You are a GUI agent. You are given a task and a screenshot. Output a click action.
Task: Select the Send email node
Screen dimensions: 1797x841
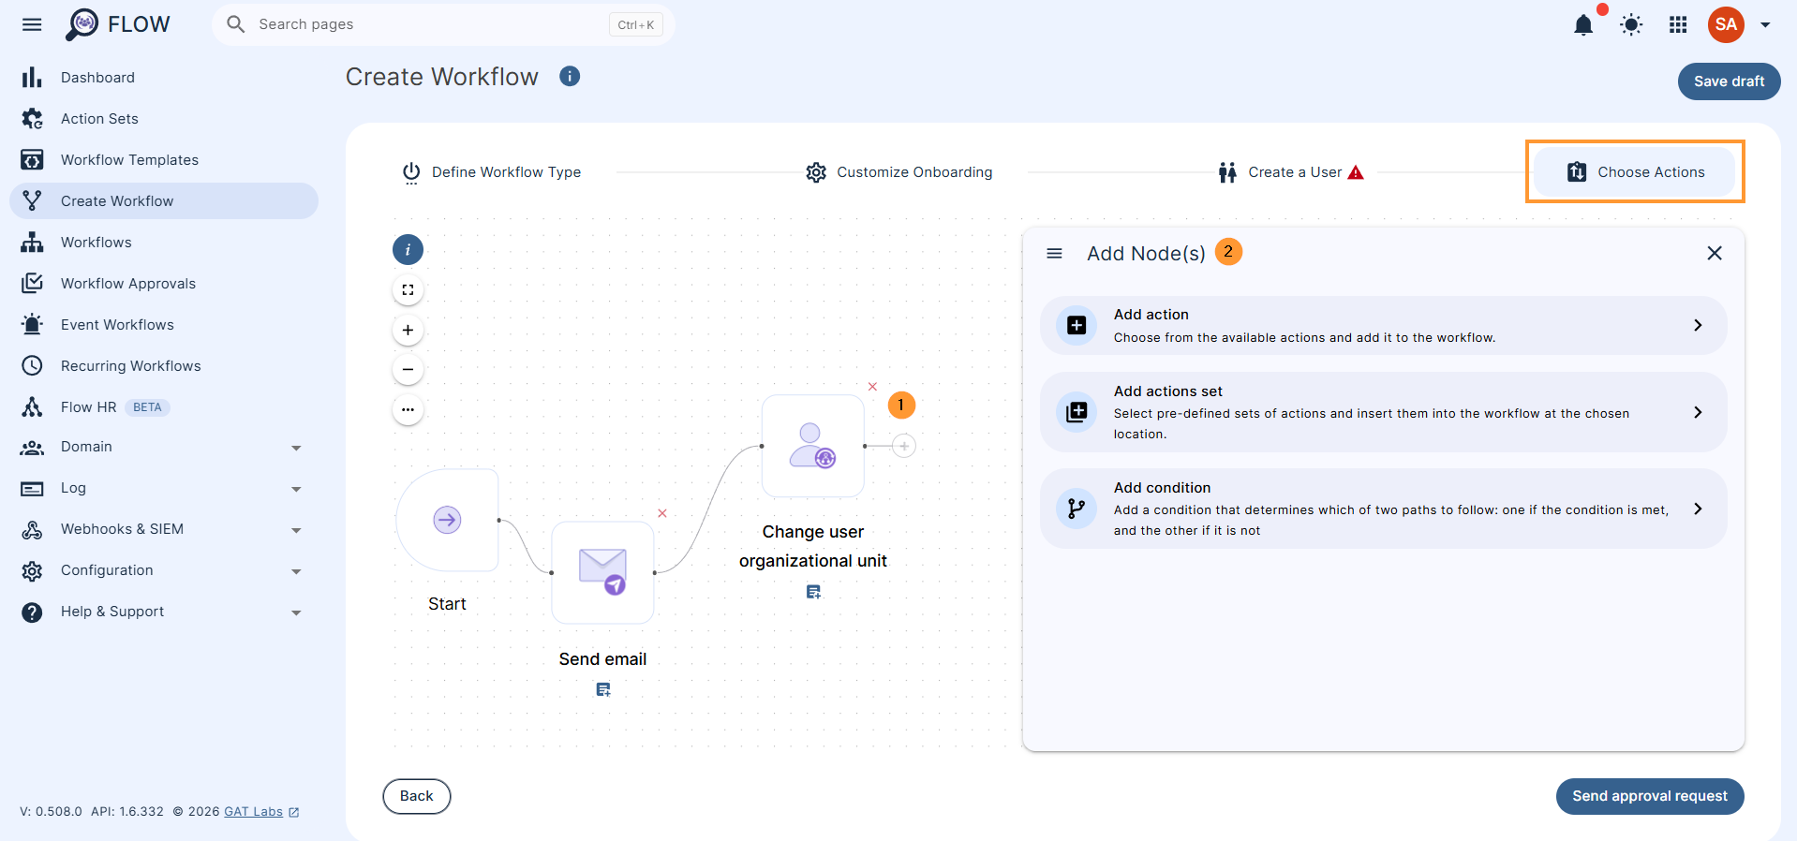(602, 572)
